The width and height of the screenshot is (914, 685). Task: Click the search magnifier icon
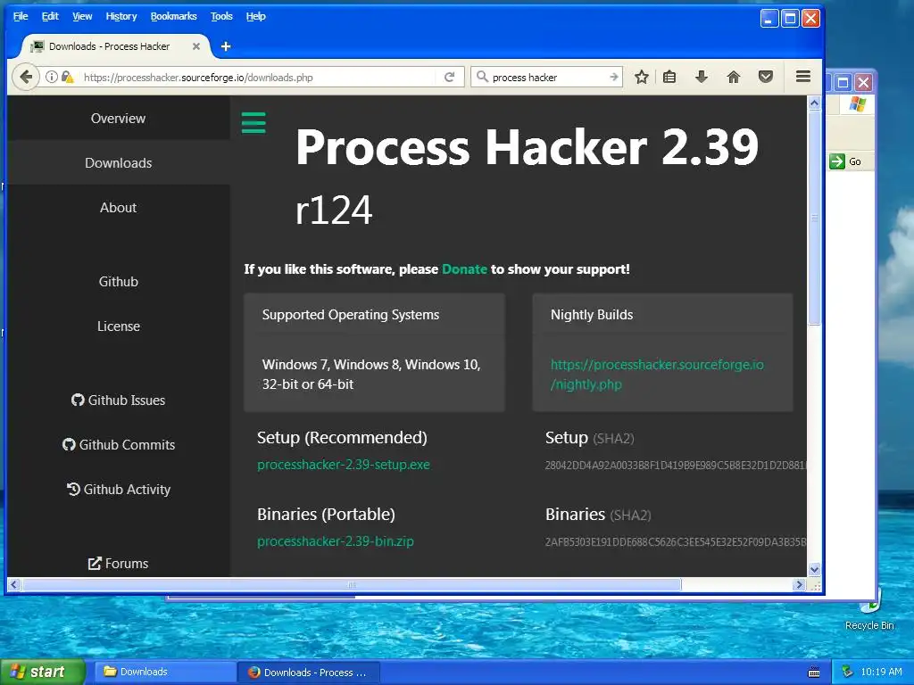482,77
